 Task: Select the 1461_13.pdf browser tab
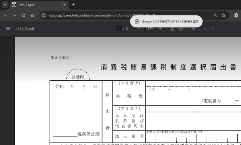coord(39,4)
